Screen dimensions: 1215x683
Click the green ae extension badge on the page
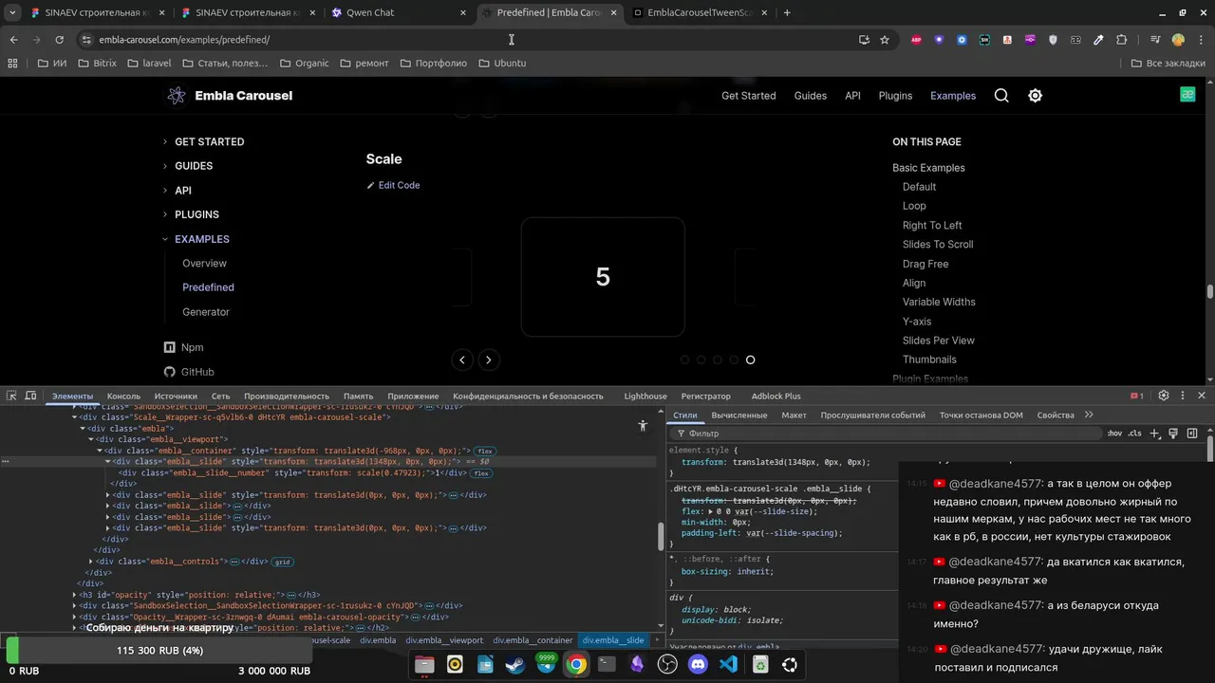tap(1187, 94)
